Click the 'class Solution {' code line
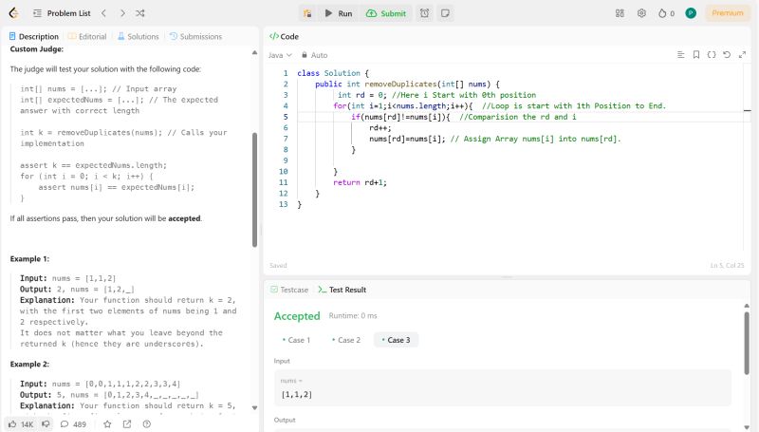This screenshot has height=432, width=759. point(333,73)
